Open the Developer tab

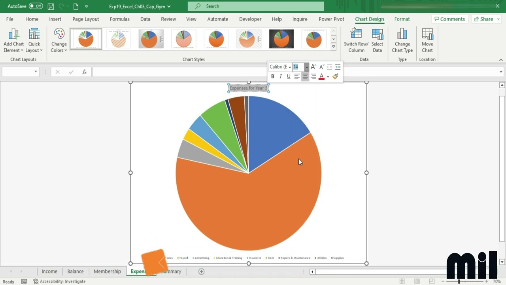[250, 19]
